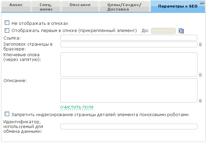The width and height of the screenshot is (206, 143).
Task: Click the 'очистить поля' link
Action: point(77,107)
